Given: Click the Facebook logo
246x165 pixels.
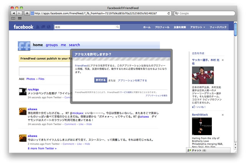Looking at the screenshot, I should (x=23, y=27).
